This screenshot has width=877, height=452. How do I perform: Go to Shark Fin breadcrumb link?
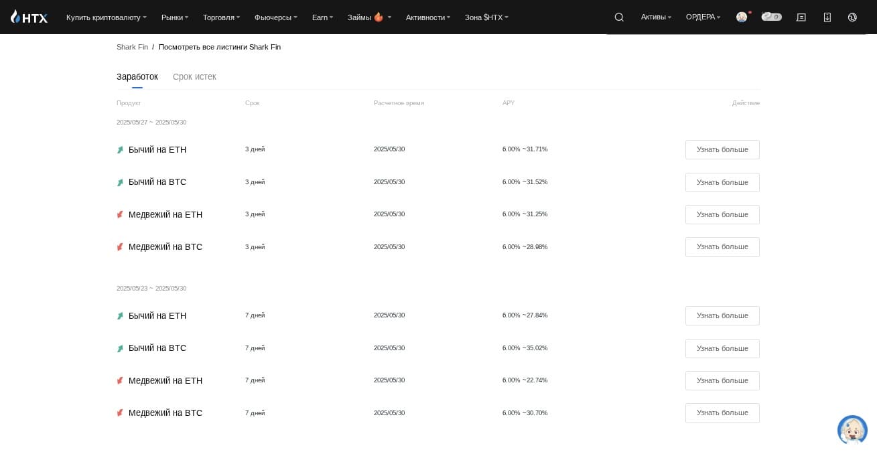point(132,48)
